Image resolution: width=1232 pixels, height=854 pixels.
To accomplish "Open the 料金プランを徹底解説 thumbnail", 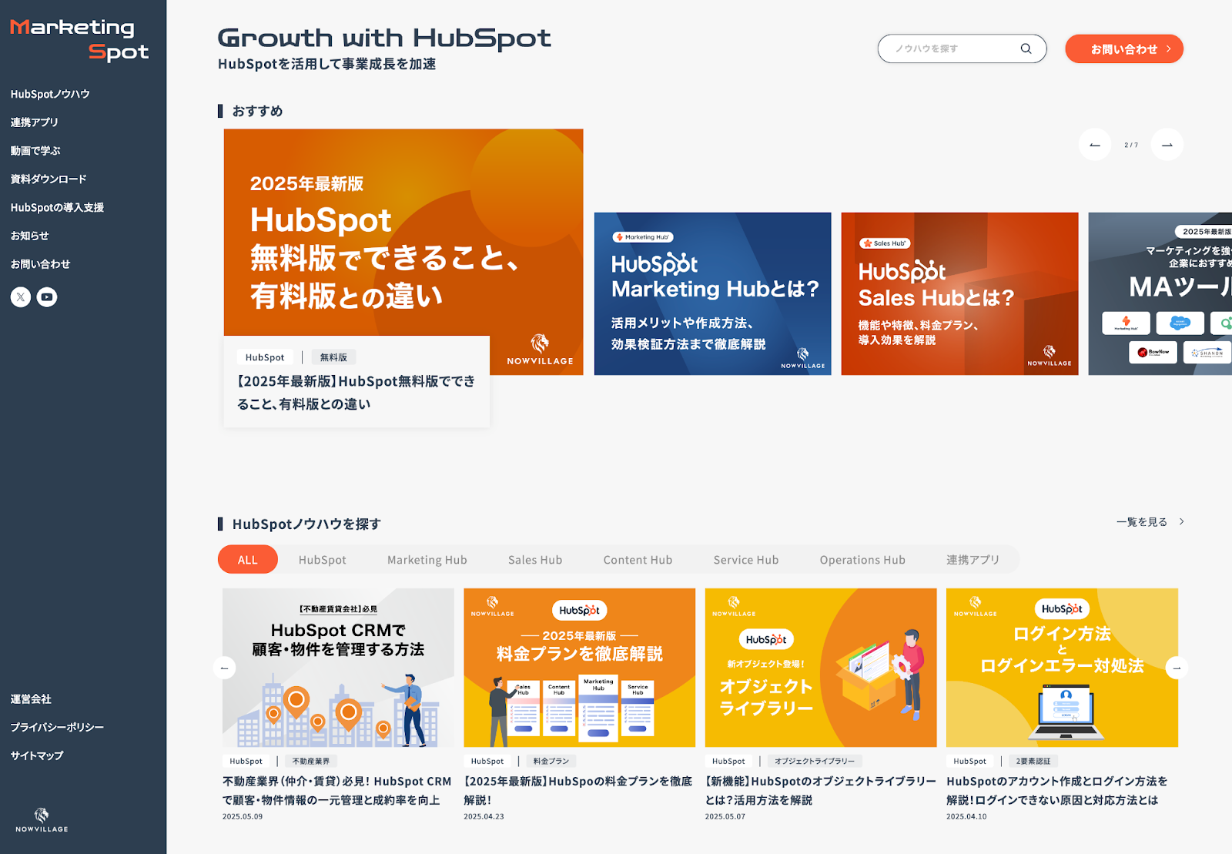I will 580,668.
